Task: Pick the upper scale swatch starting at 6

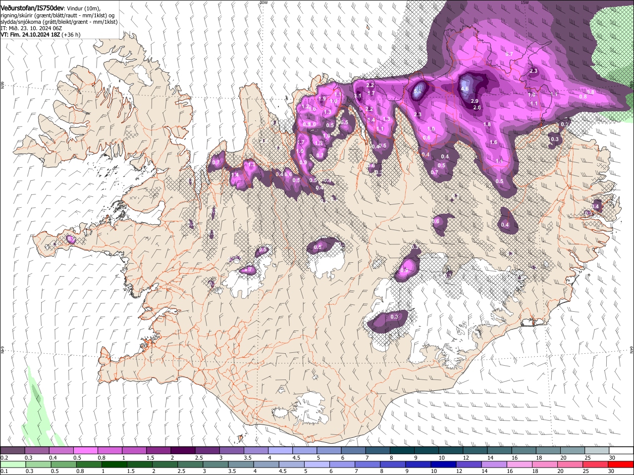Action: (353, 450)
